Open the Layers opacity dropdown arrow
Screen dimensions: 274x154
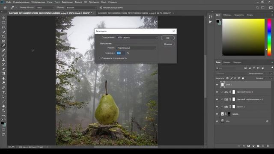[x=271, y=73]
